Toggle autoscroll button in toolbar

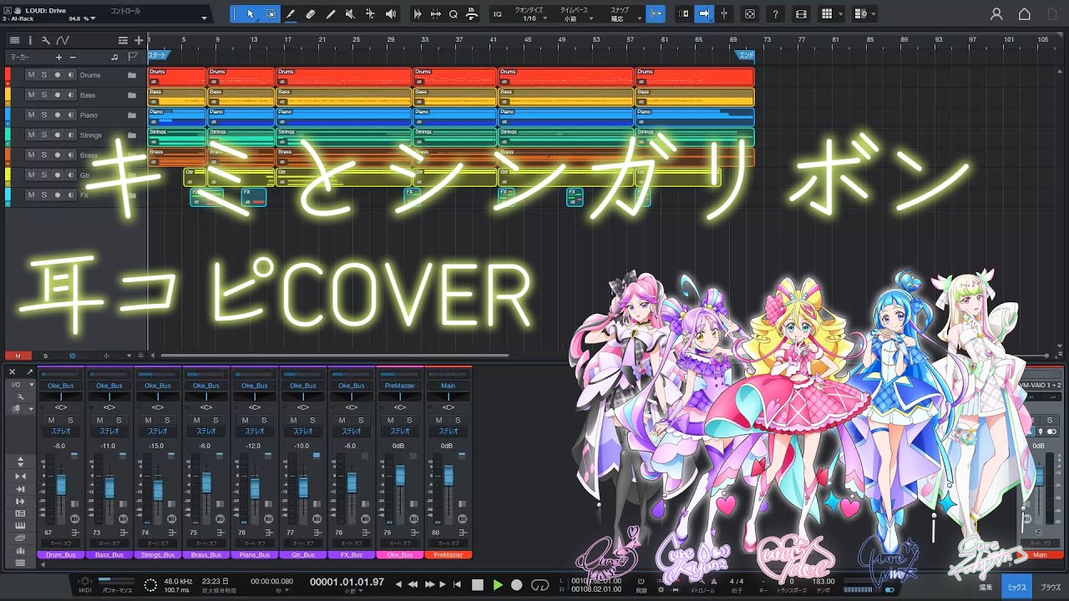[x=704, y=14]
